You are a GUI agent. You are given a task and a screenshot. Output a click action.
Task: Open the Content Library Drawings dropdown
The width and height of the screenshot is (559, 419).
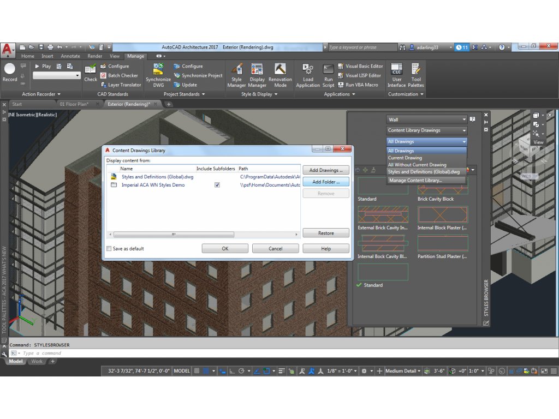click(426, 130)
